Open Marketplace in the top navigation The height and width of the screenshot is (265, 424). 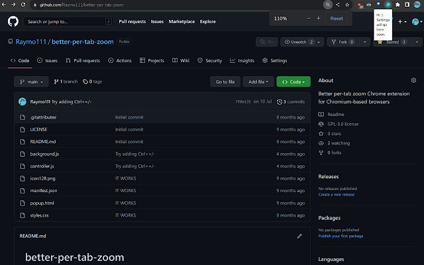[x=182, y=22]
